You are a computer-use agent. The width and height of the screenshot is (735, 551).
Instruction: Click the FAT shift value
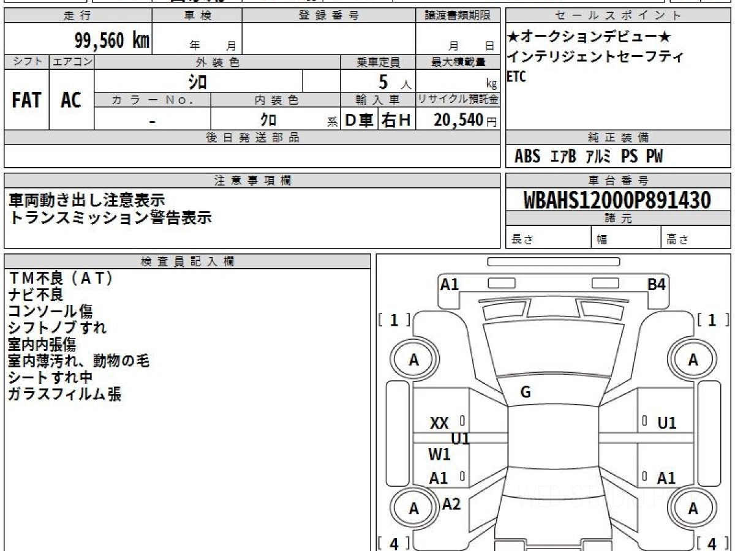(26, 100)
